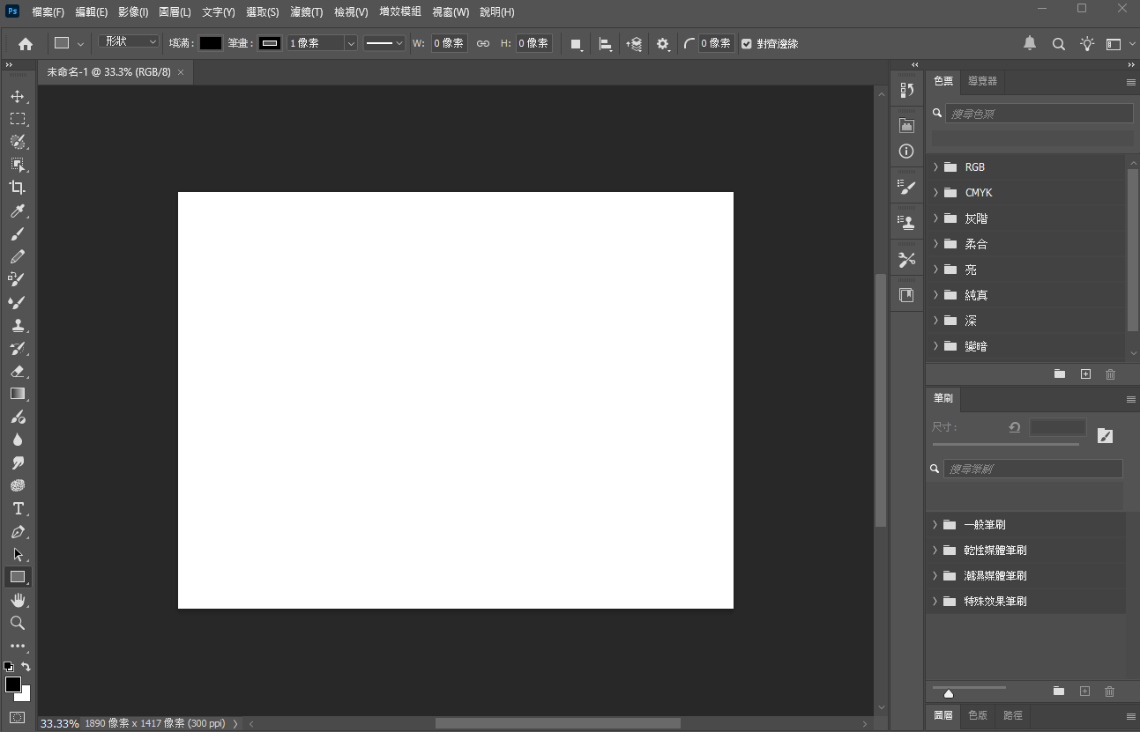Screen dimensions: 1140x732
Task: Click the 搜尋筆刷 search field
Action: pos(1033,469)
